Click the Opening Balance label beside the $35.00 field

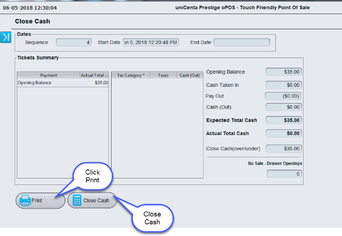[225, 72]
